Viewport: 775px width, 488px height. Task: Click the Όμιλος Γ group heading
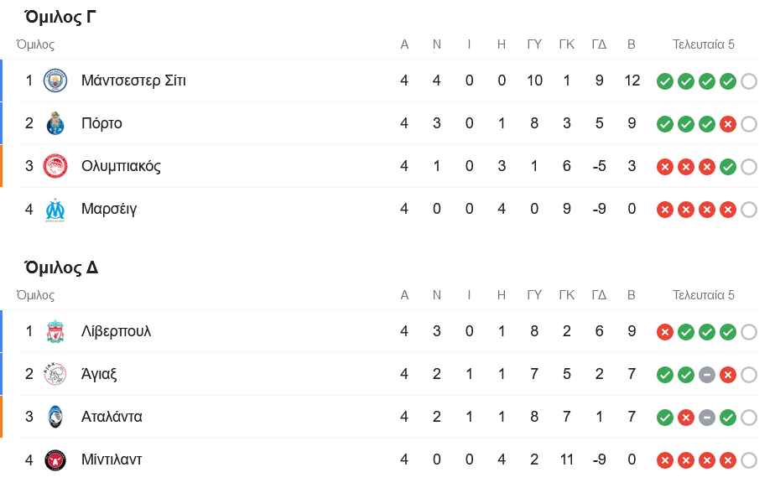[x=60, y=17]
